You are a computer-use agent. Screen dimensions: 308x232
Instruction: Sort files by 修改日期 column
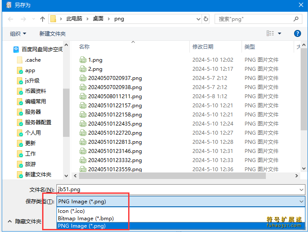point(203,47)
